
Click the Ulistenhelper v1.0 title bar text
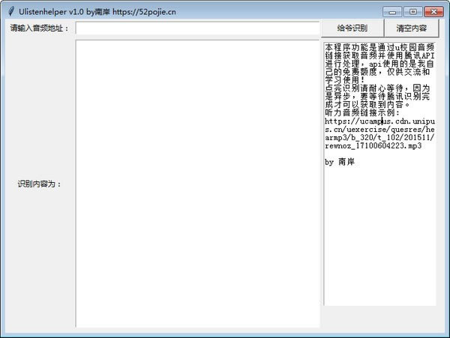pos(51,12)
